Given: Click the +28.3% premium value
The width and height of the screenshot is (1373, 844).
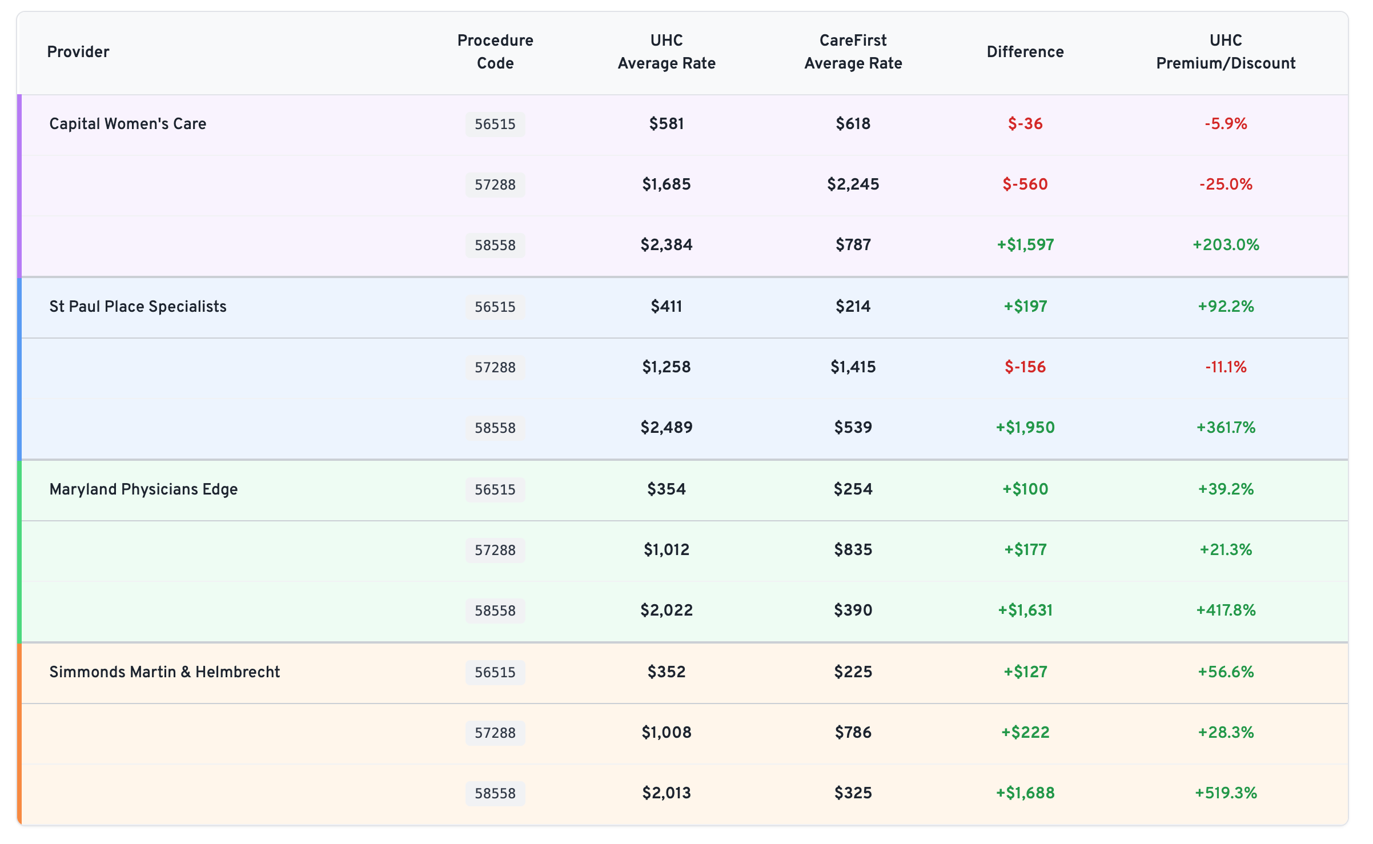Looking at the screenshot, I should pos(1226,733).
